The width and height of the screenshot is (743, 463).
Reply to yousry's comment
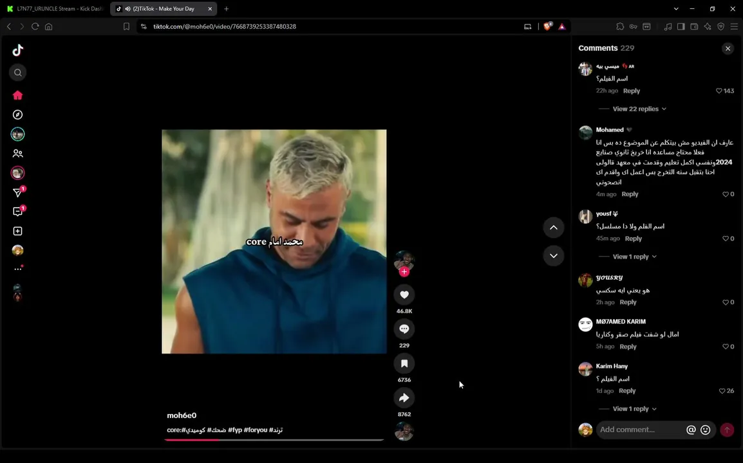[x=628, y=302]
